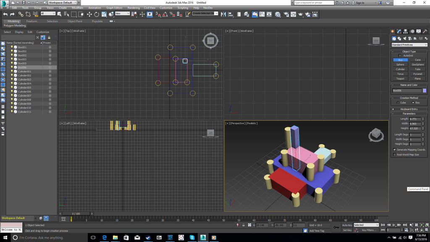Click the Height value field
Image resolution: width=430 pixels, height=242 pixels.
click(415, 128)
